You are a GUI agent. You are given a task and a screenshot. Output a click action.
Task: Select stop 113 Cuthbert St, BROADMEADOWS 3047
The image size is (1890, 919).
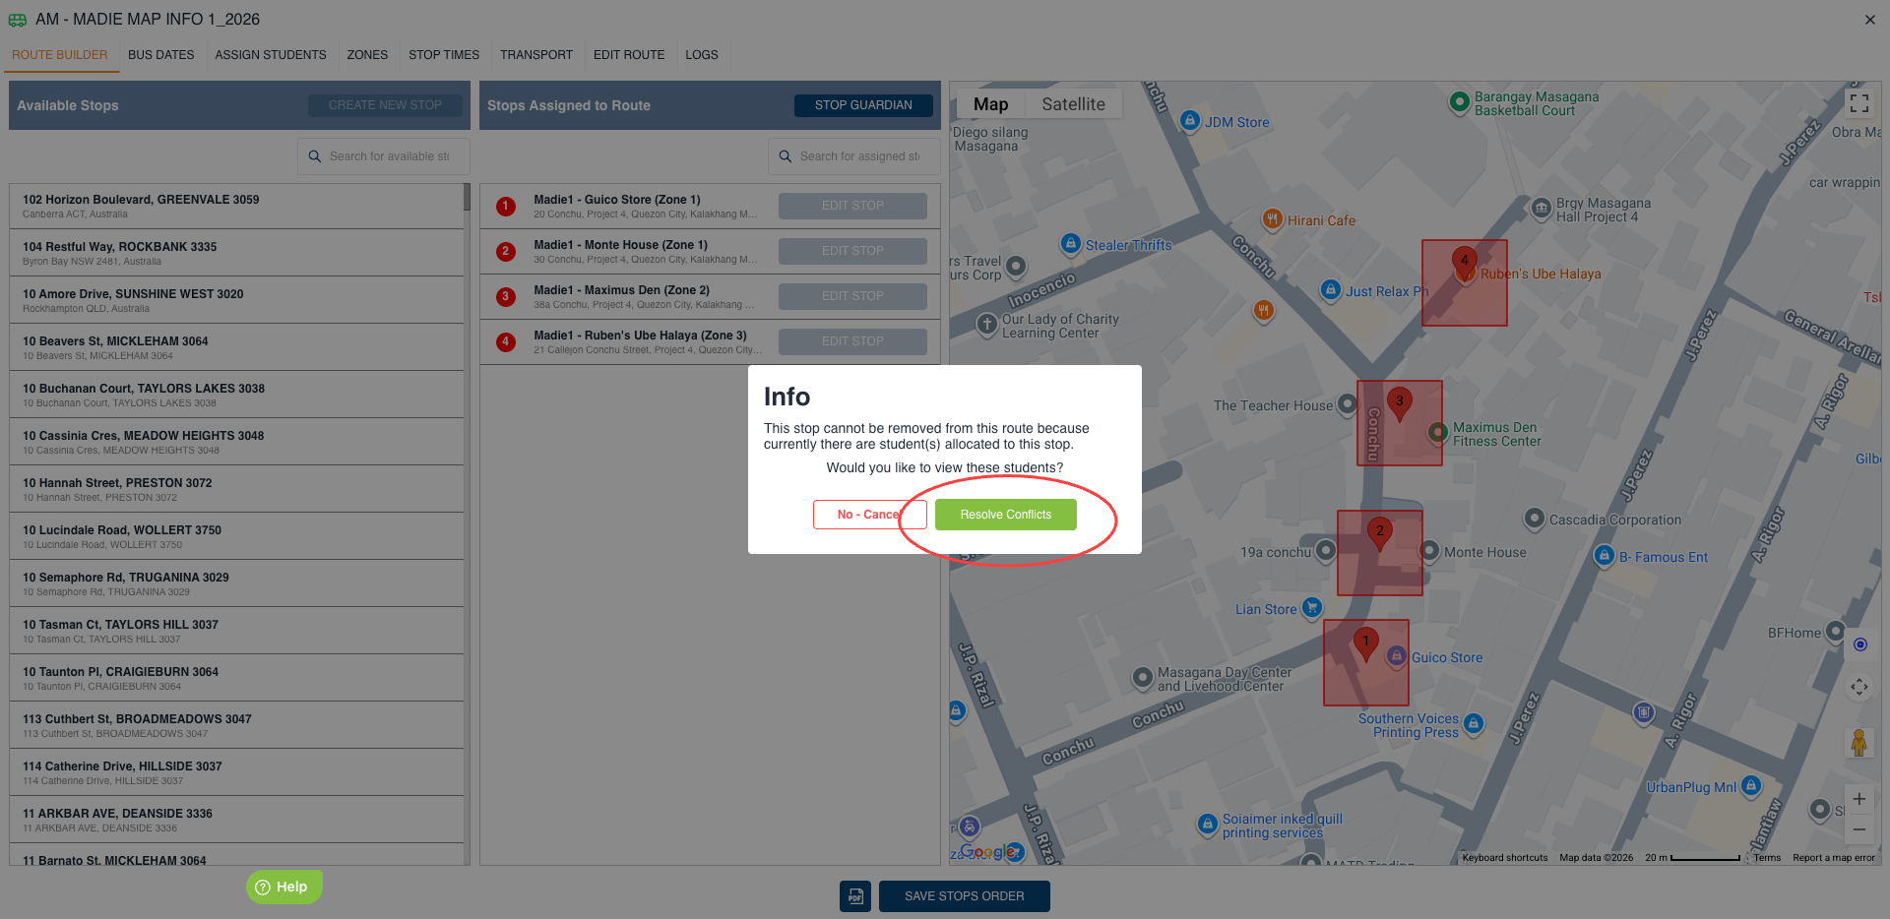[236, 725]
